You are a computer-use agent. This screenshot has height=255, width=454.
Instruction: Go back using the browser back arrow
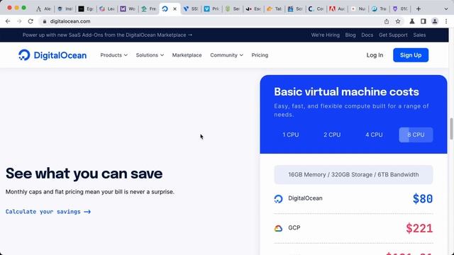click(x=8, y=21)
